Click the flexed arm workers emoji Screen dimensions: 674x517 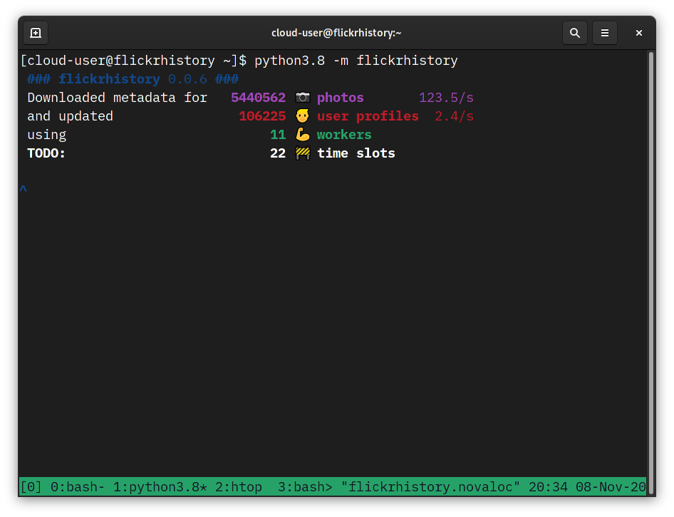303,135
